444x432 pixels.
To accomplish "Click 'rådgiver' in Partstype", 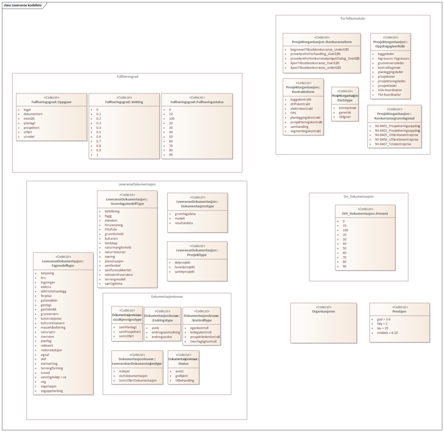I will (345, 117).
